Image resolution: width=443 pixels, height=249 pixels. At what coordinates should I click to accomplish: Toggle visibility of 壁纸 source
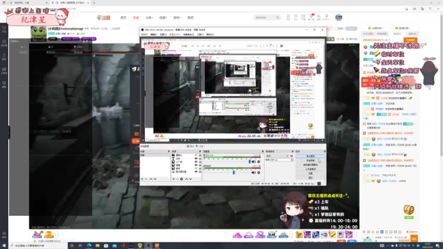coord(196,168)
